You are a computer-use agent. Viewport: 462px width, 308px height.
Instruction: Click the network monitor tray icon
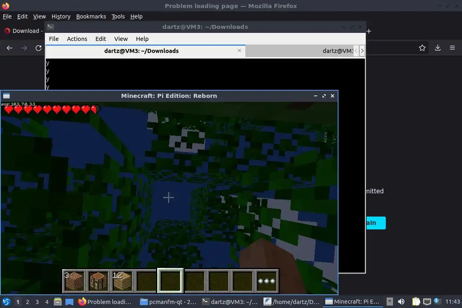point(427,302)
